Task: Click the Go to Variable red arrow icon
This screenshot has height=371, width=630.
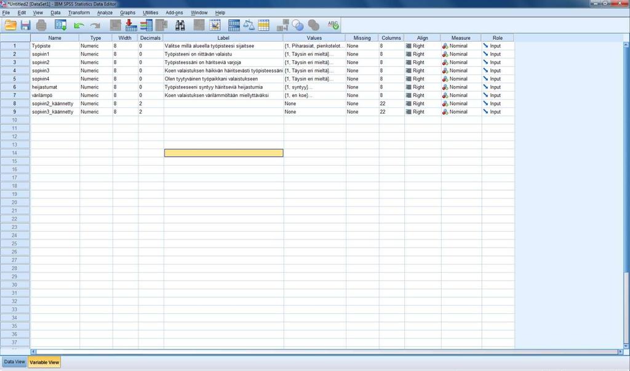Action: [x=130, y=25]
